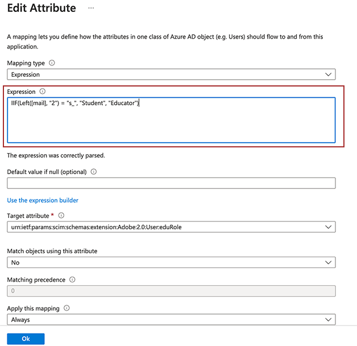Click the Edit Attribute page title
The height and width of the screenshot is (346, 357).
[41, 9]
